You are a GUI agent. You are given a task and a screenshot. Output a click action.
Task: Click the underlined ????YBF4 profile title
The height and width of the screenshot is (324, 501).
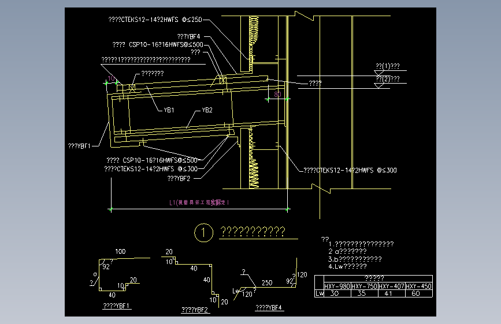pyautogui.click(x=269, y=308)
